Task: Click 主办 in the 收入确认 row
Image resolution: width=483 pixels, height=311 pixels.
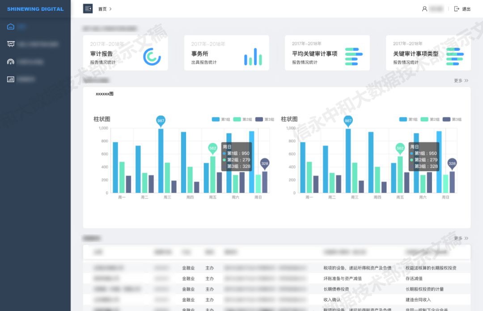Action: 209,300
